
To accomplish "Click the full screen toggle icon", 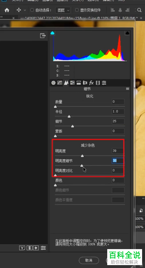I will (x=42, y=35).
